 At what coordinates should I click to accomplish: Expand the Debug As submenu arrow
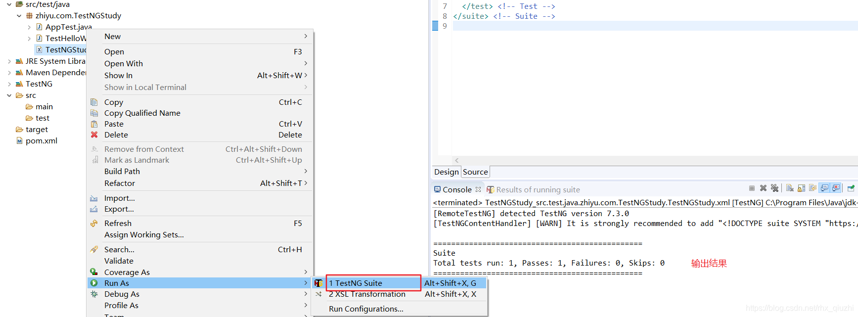click(306, 294)
